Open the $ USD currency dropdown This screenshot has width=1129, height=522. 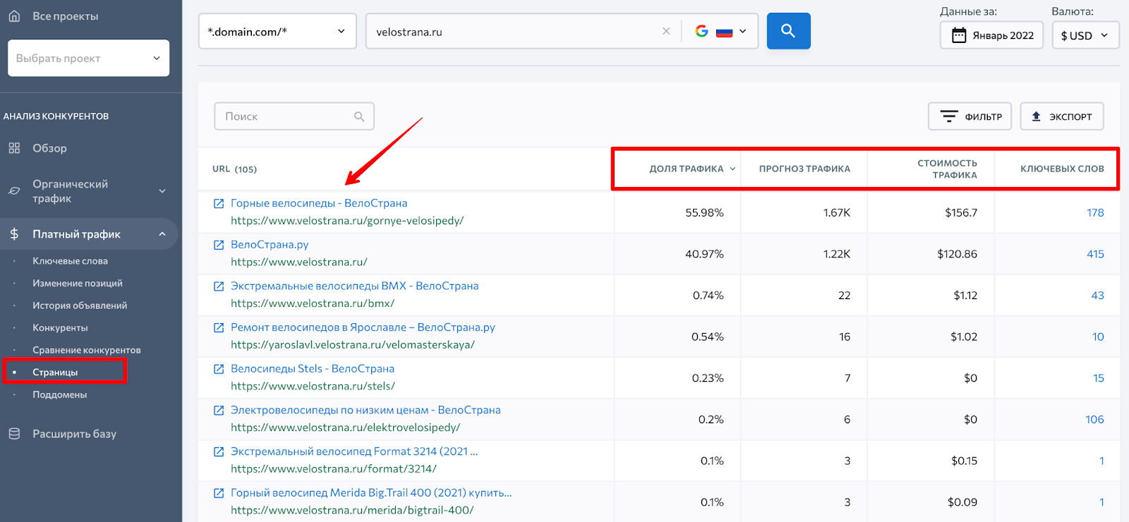[1085, 35]
